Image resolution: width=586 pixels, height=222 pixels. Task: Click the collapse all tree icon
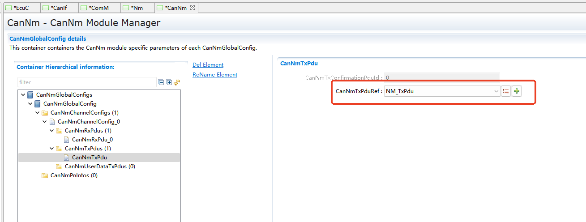coord(161,82)
